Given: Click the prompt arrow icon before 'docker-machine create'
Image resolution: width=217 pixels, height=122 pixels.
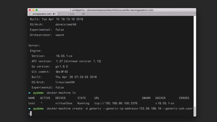Looking at the screenshot, I should pyautogui.click(x=29, y=109).
